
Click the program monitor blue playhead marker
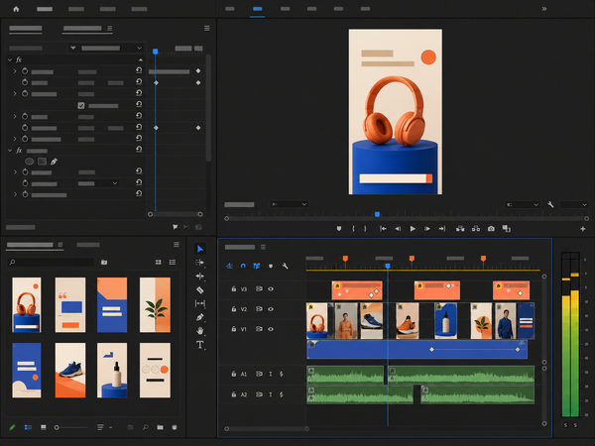(377, 215)
